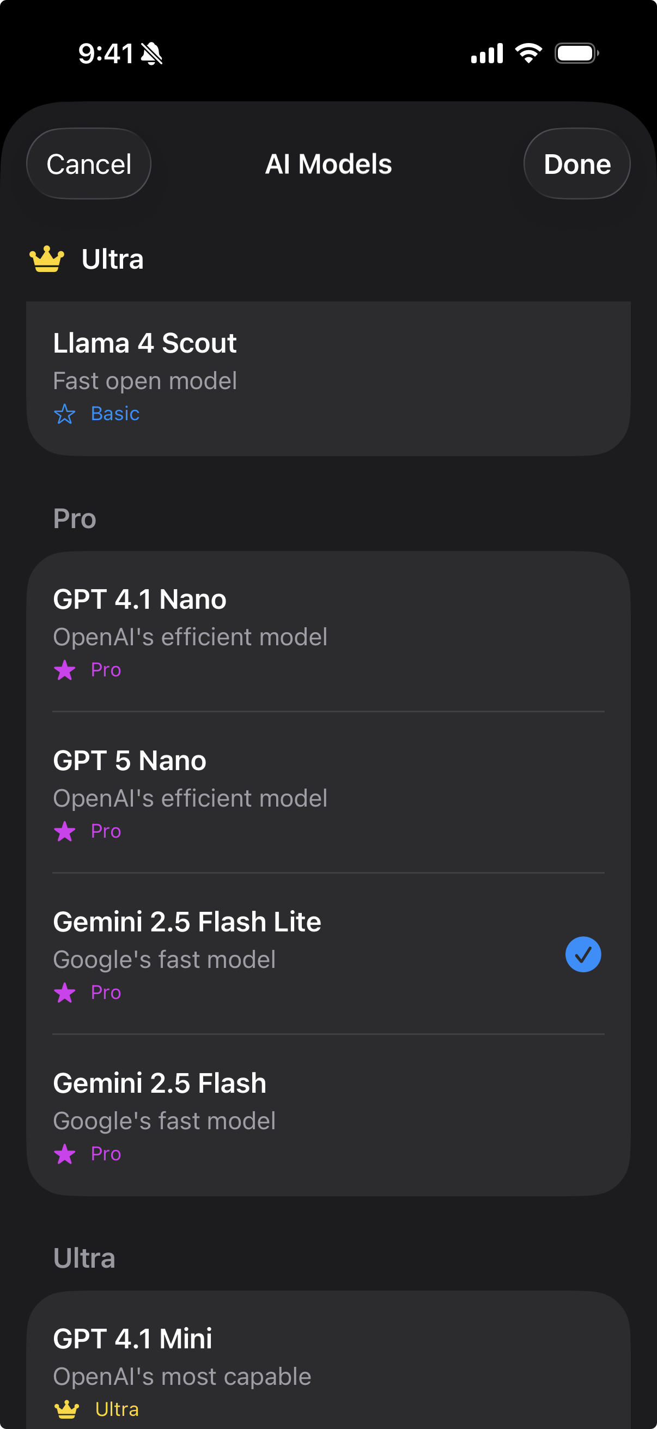
Task: Tap the purple star under GPT 5 Nano
Action: (65, 832)
